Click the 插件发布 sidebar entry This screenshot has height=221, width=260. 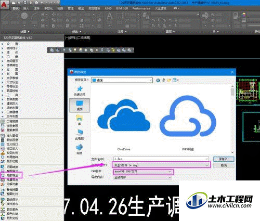click(12, 204)
